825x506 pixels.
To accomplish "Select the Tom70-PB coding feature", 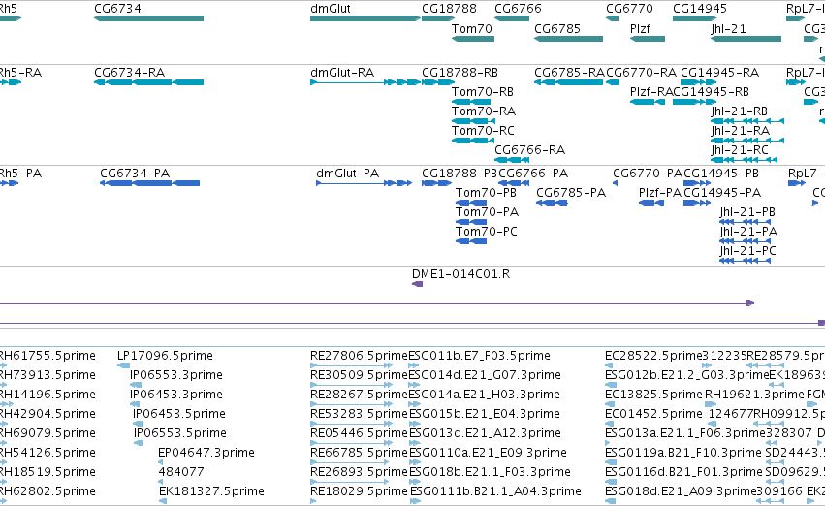I will pos(471,203).
